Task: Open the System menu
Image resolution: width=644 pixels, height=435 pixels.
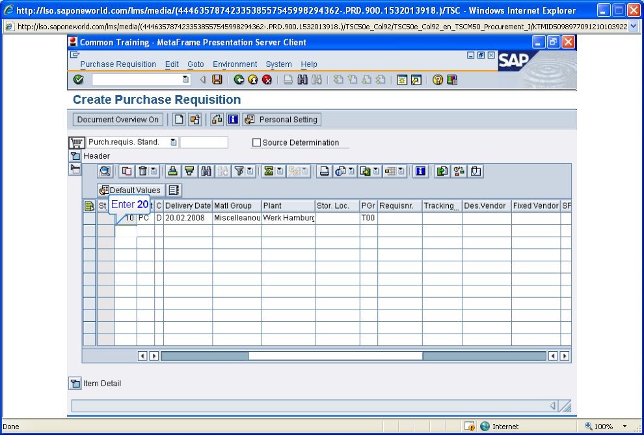Action: (278, 64)
